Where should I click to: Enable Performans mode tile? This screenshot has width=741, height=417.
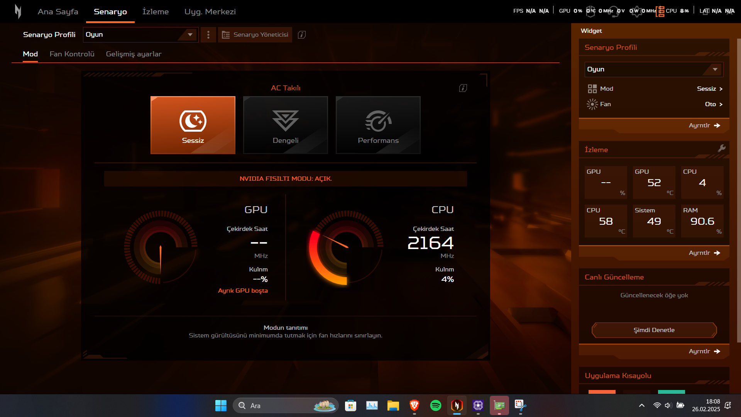pyautogui.click(x=378, y=125)
